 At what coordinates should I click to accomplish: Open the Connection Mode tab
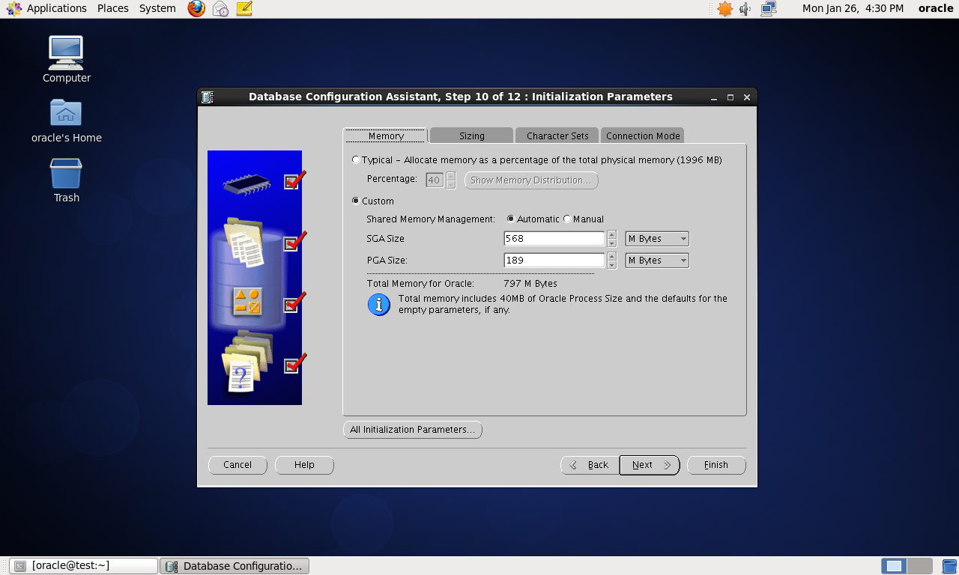coord(643,136)
